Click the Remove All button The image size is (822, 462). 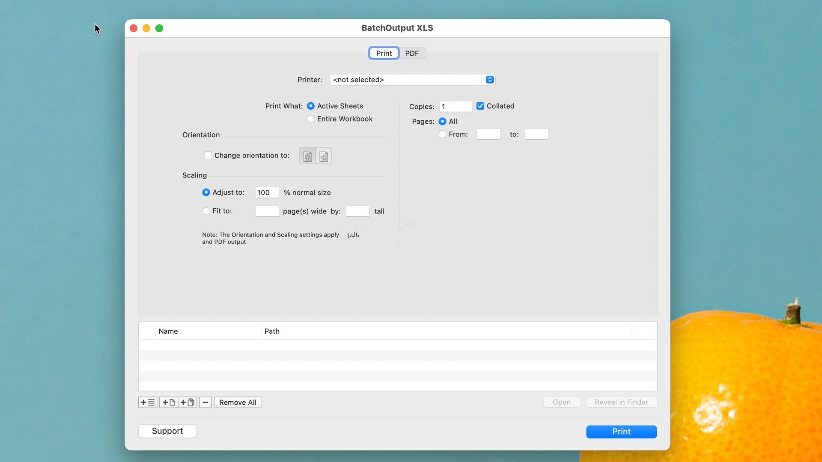238,402
